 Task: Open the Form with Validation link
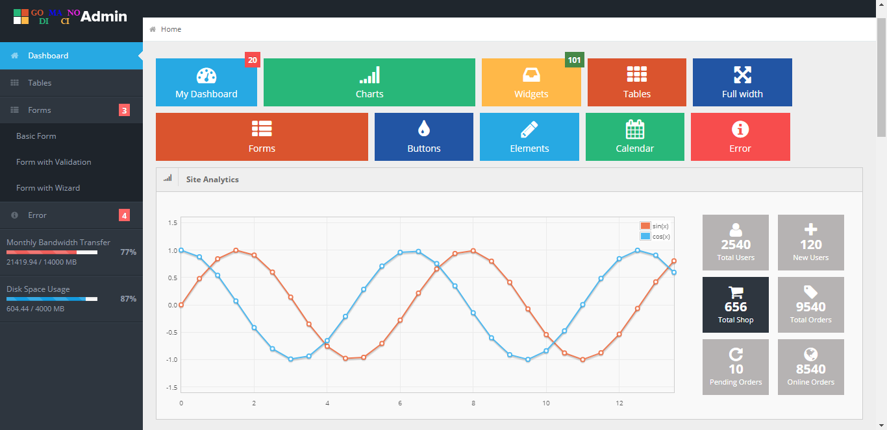coord(54,162)
